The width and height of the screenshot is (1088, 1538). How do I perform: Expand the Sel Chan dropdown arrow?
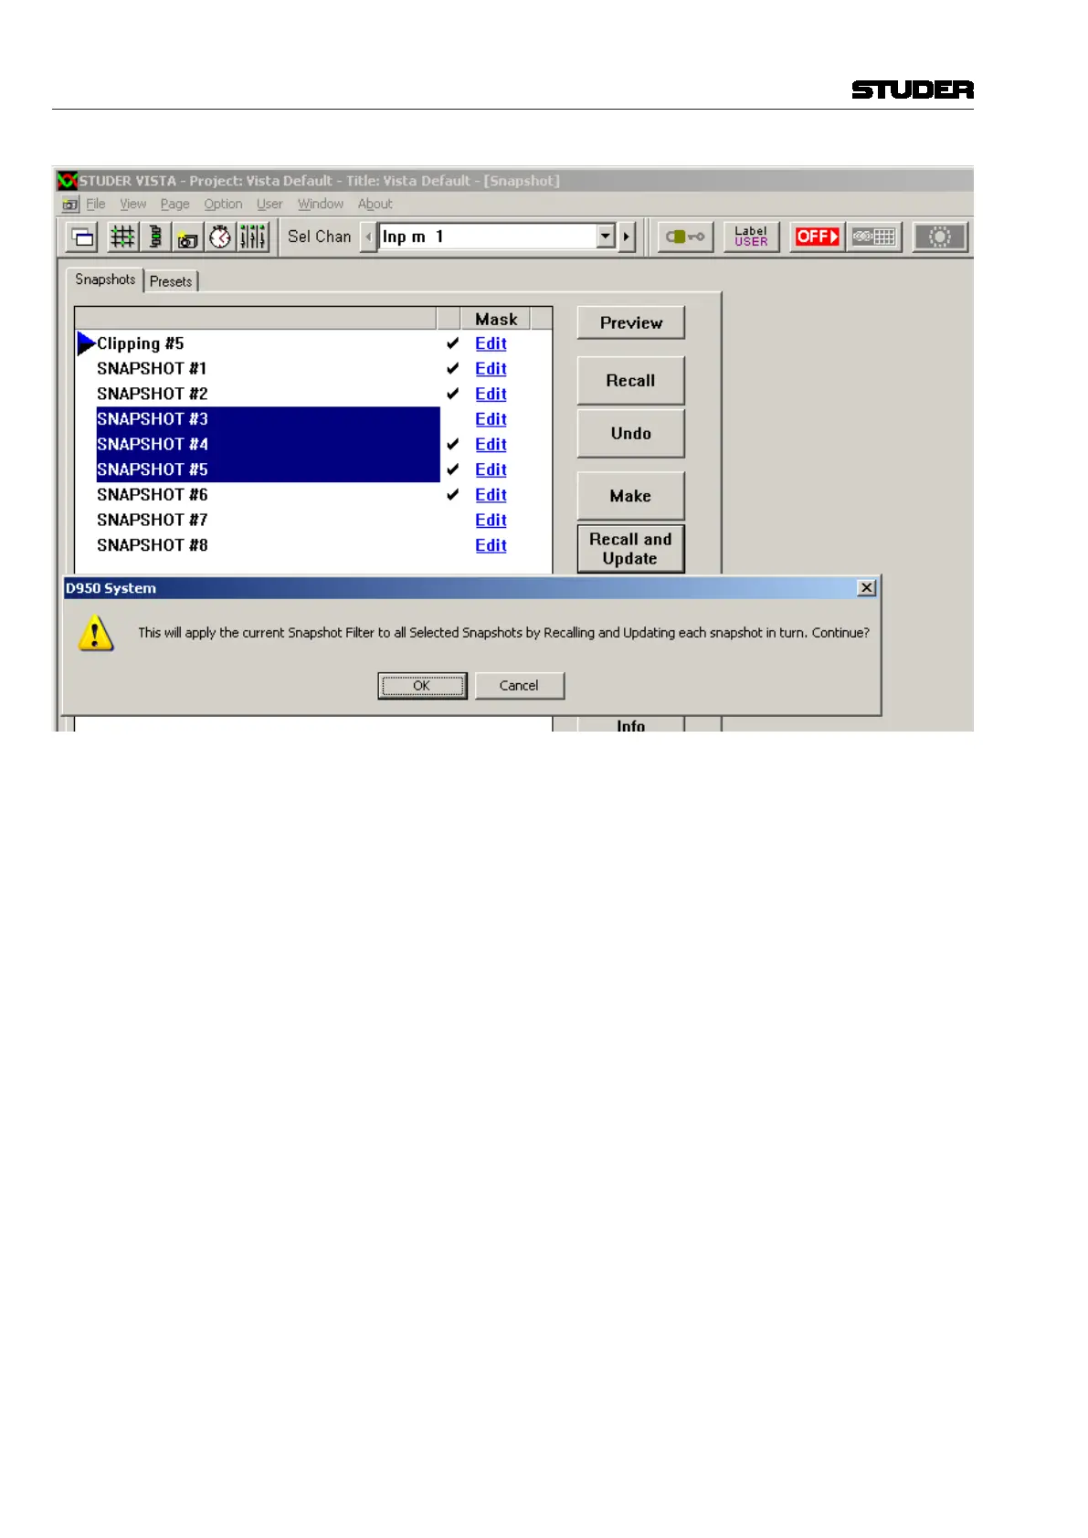pyautogui.click(x=606, y=237)
